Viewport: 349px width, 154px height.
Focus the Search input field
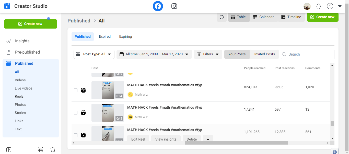308,54
